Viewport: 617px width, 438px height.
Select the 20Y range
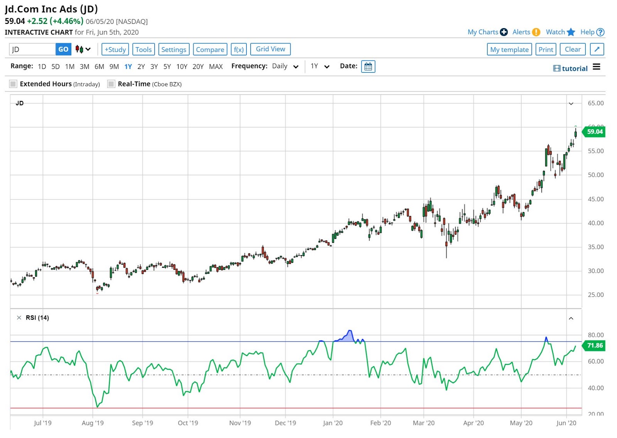[198, 67]
